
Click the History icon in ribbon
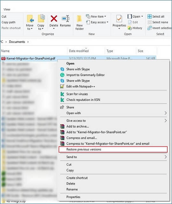click(130, 28)
